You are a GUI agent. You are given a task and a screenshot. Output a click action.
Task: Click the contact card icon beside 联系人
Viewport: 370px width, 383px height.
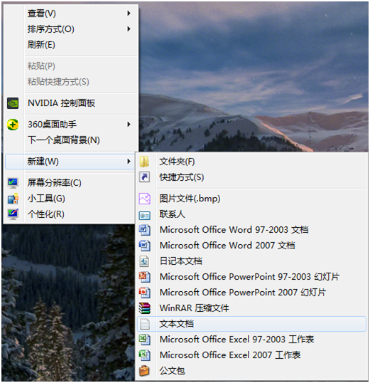click(145, 215)
